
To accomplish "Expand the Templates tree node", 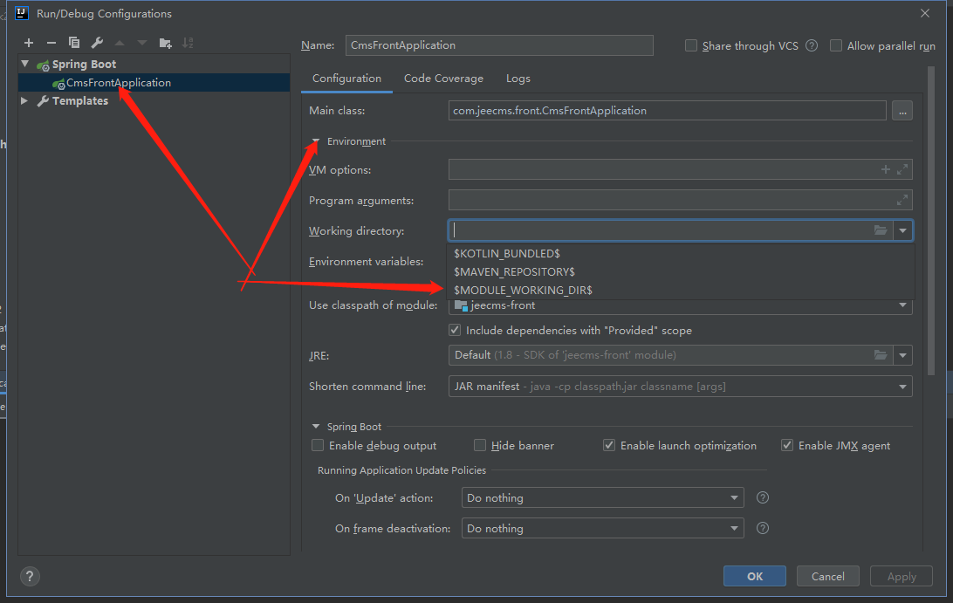I will 25,101.
